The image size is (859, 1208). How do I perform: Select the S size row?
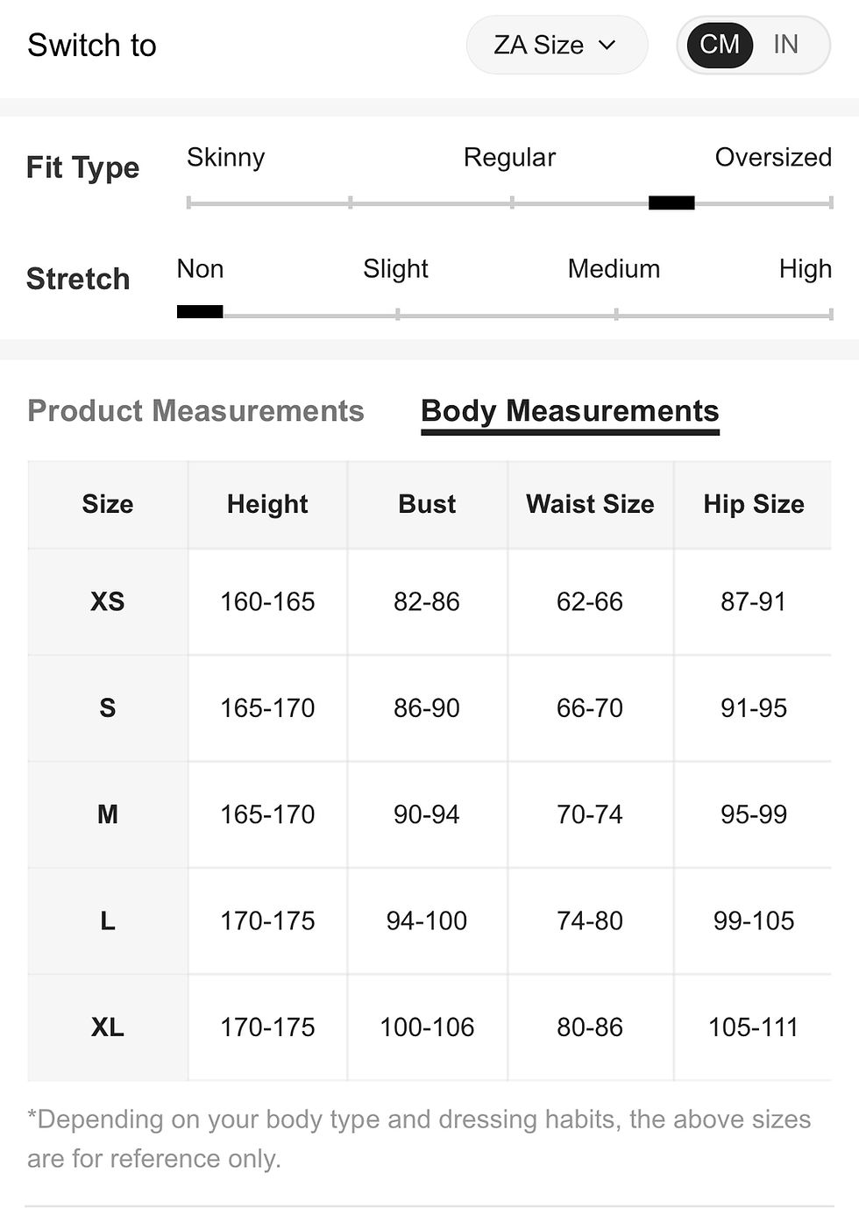429,708
